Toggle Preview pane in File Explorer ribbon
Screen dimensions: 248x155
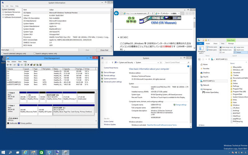pos(211,47)
